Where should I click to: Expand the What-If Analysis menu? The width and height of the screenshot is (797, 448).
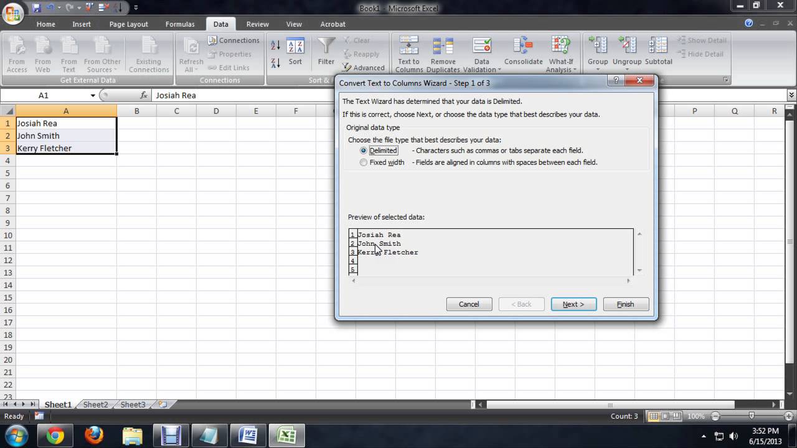[560, 66]
